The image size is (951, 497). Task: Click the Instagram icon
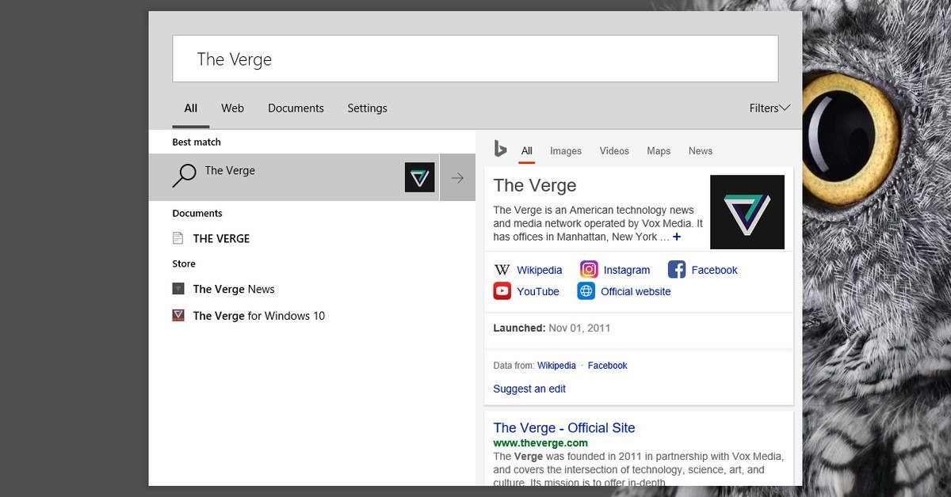point(589,270)
